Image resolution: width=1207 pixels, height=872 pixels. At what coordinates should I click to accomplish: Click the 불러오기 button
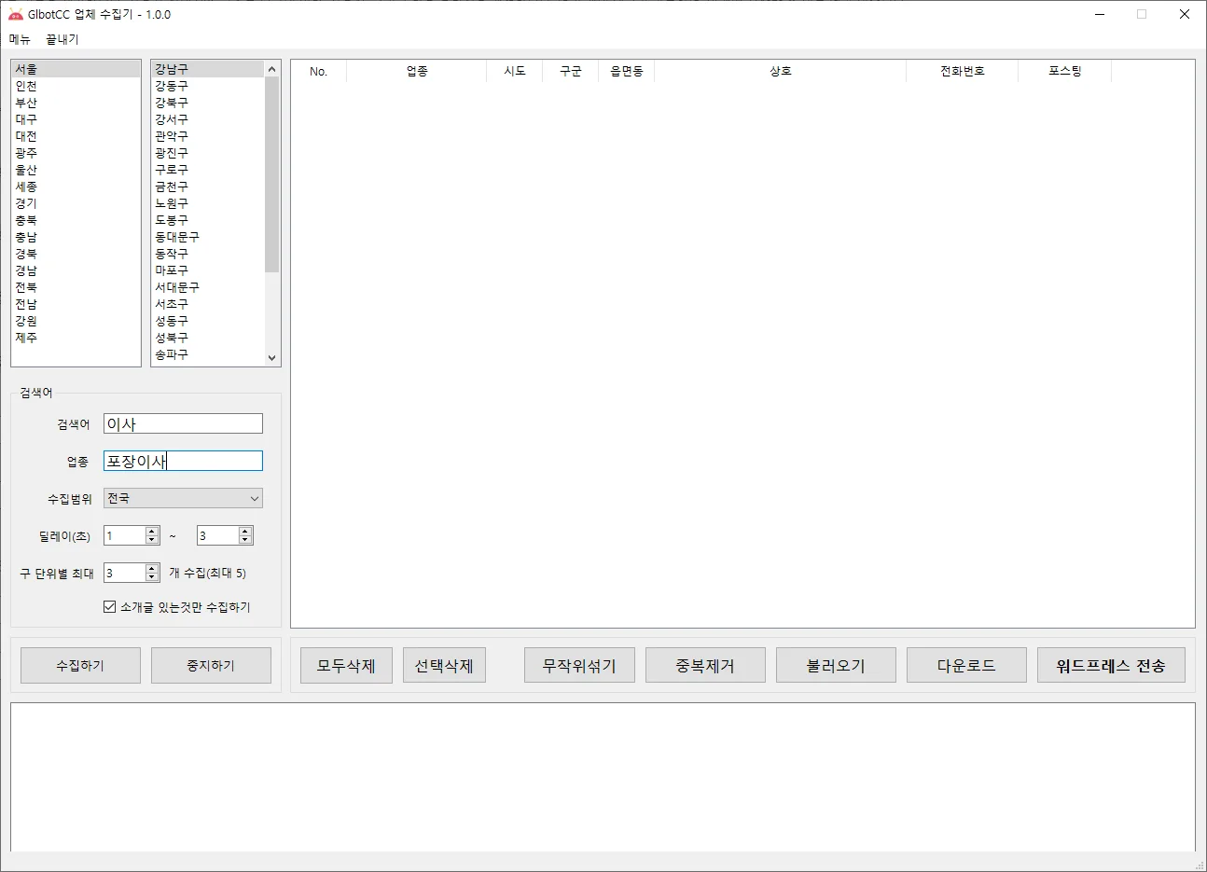(x=836, y=666)
